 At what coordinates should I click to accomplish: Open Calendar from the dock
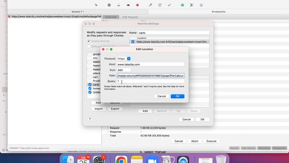pos(83,160)
